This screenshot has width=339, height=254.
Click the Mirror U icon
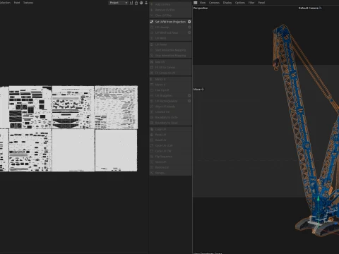(152, 79)
